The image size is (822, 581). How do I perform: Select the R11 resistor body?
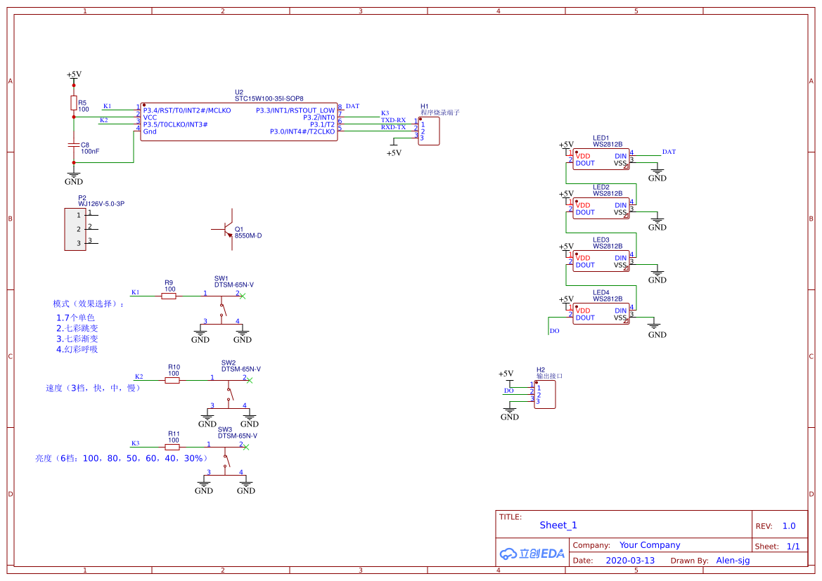click(x=172, y=447)
